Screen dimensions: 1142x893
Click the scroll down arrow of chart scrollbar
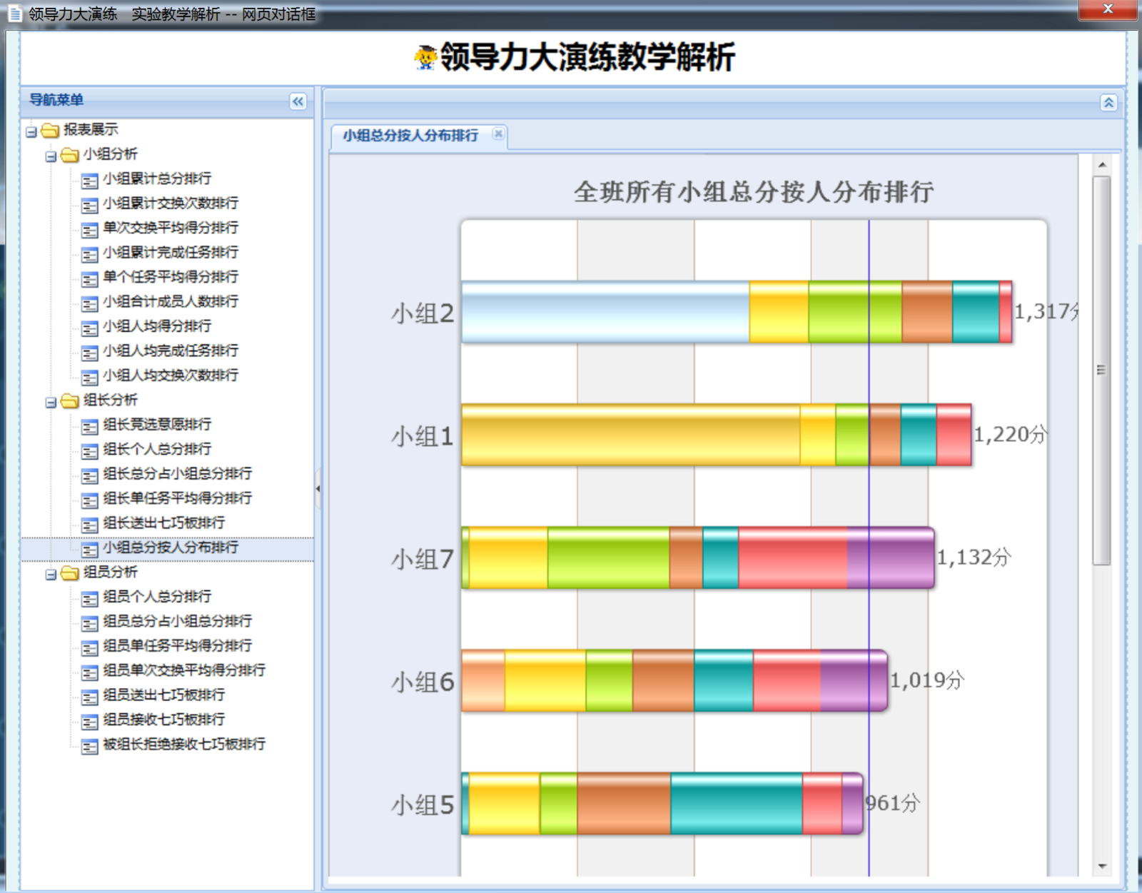pyautogui.click(x=1102, y=866)
